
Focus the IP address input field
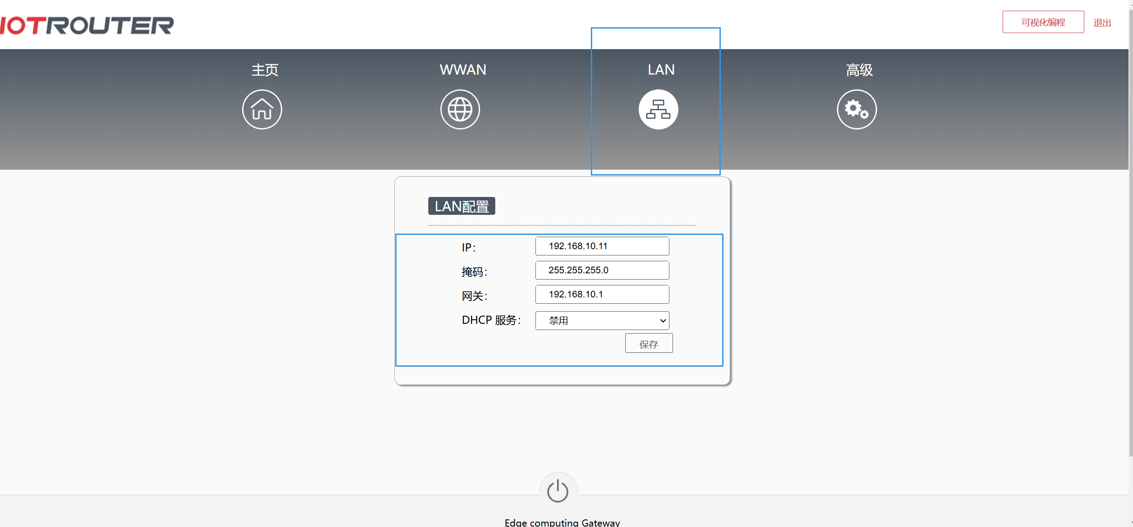(602, 246)
